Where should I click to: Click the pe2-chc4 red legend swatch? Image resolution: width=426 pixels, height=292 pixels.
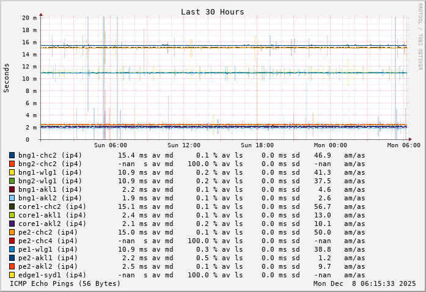click(x=12, y=241)
